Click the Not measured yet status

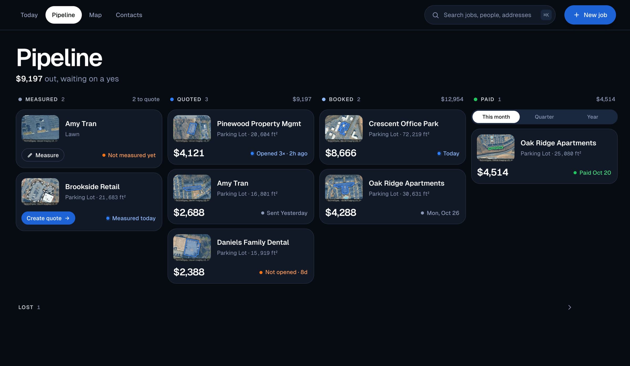(129, 155)
